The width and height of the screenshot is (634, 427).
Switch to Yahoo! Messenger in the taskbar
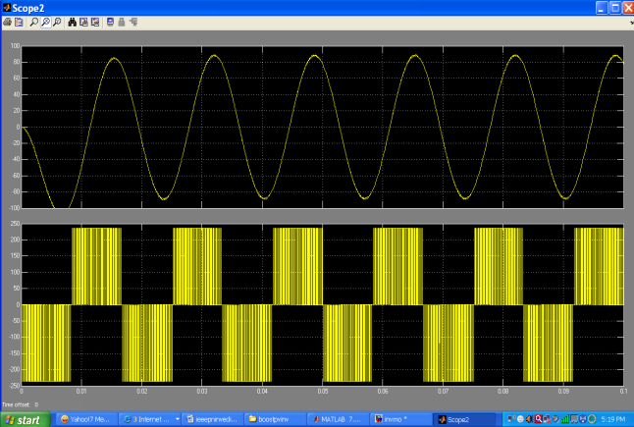(x=86, y=418)
